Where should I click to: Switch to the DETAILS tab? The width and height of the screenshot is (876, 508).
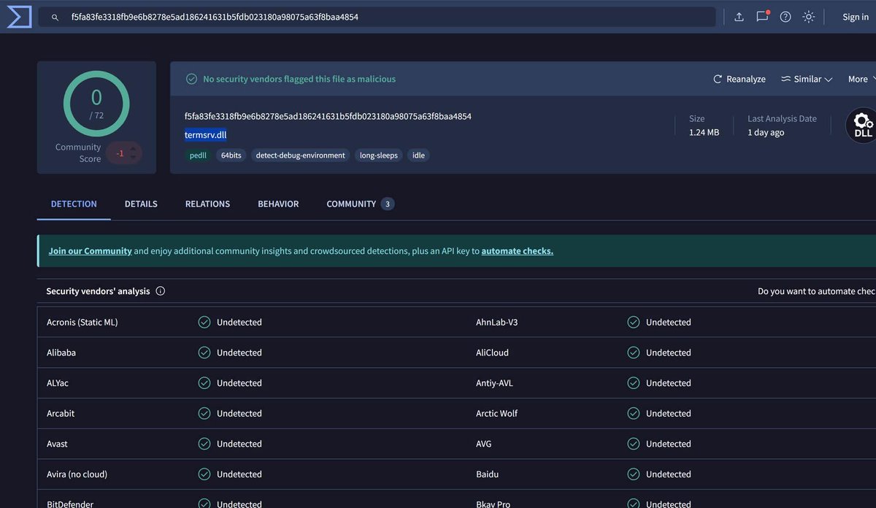(141, 204)
